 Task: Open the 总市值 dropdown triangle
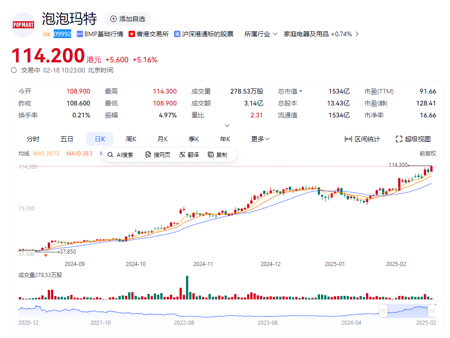pyautogui.click(x=301, y=91)
